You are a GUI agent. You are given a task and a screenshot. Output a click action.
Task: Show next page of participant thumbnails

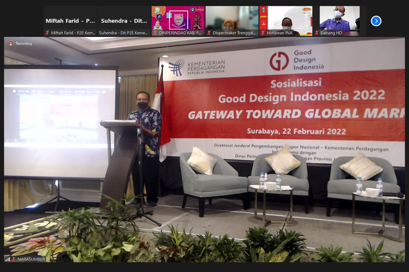376,21
